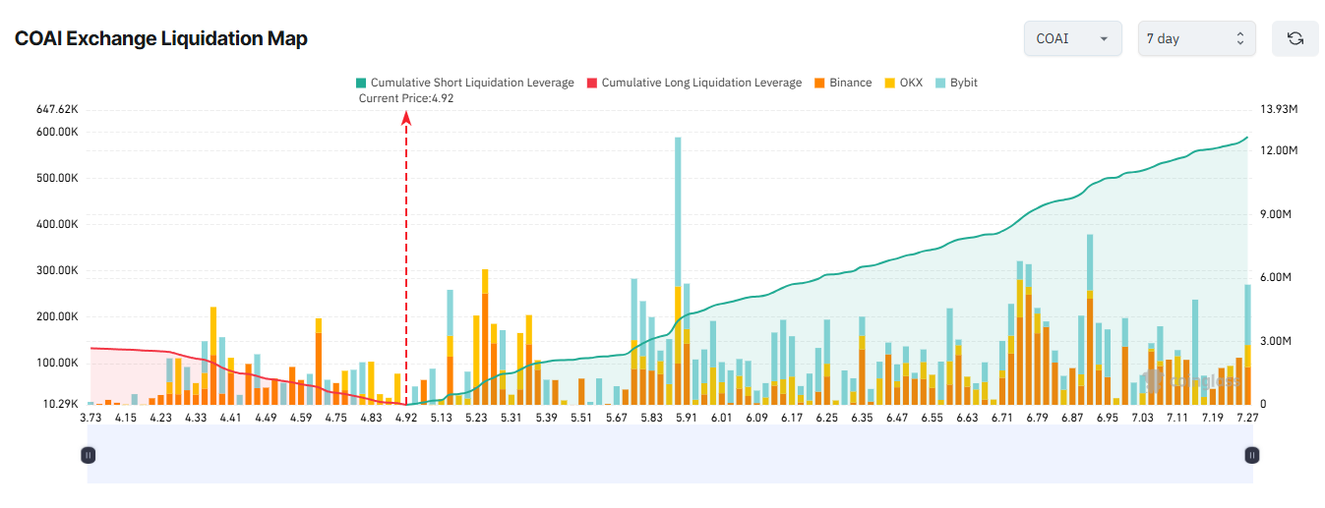The height and width of the screenshot is (508, 1325).
Task: Click the light blue Bybit legend swatch
Action: [940, 83]
